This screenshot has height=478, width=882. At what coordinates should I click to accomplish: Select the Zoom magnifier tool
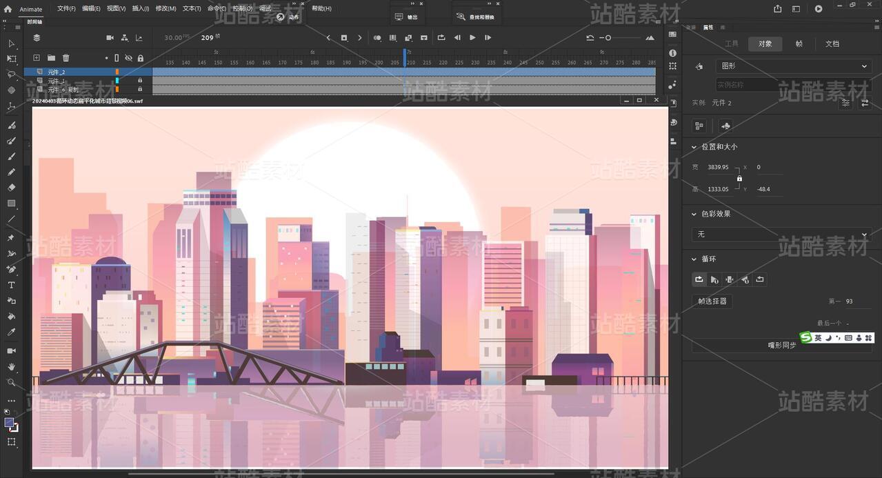point(11,382)
